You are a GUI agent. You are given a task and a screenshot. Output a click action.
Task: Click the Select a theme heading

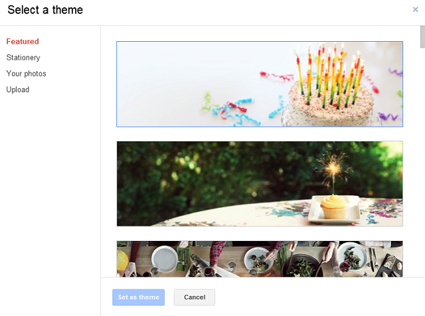[x=45, y=10]
